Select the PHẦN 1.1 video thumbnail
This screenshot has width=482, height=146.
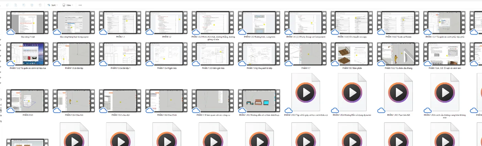(120, 23)
